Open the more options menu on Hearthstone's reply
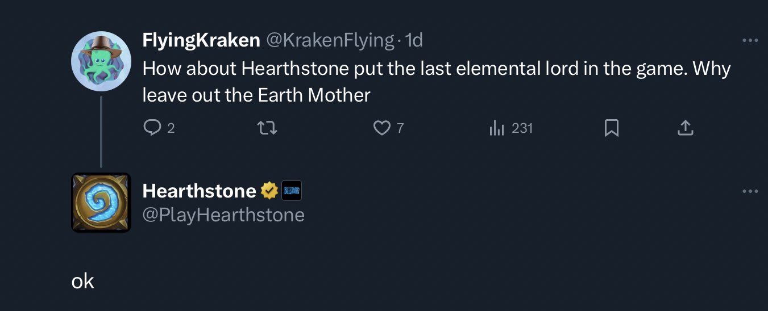 coord(750,191)
